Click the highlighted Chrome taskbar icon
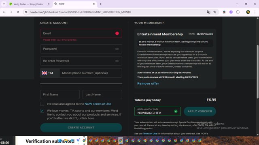259x145 pixels. (121, 141)
